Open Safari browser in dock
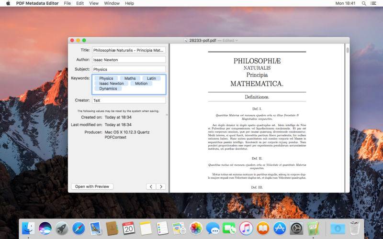Screen dimensions: 383x239 tap(79, 228)
